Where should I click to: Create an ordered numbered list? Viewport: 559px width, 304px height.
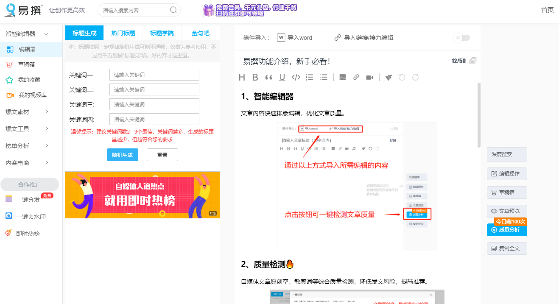[x=310, y=77]
